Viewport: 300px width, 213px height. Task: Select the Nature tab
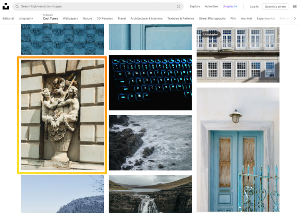click(87, 19)
